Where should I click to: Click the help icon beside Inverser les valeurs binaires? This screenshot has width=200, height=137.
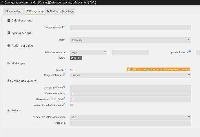click(64, 104)
